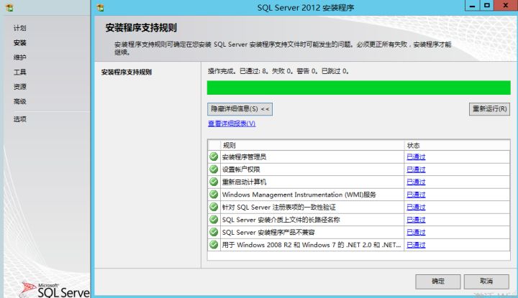Click 用于 Windows 2008 R2 rule text
This screenshot has width=518, height=298.
click(x=312, y=245)
